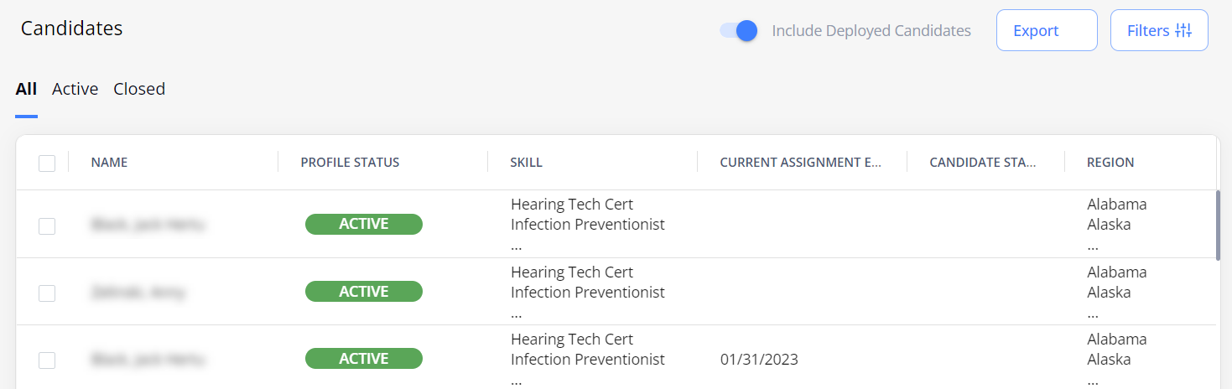Image resolution: width=1232 pixels, height=389 pixels.
Task: Select the first candidate row checkbox
Action: click(47, 226)
